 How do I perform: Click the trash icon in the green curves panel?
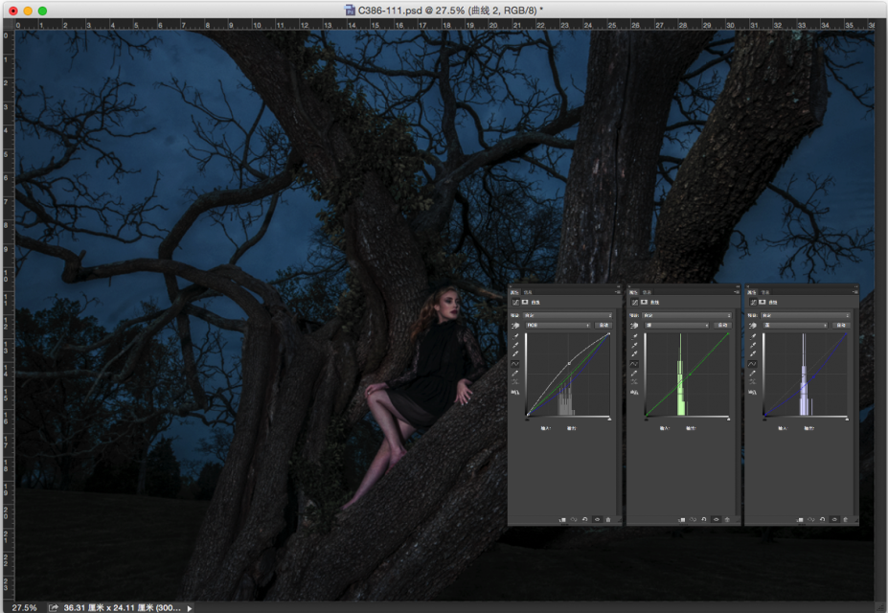[727, 519]
